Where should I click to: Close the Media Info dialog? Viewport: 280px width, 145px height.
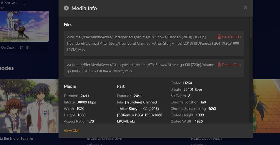(245, 8)
